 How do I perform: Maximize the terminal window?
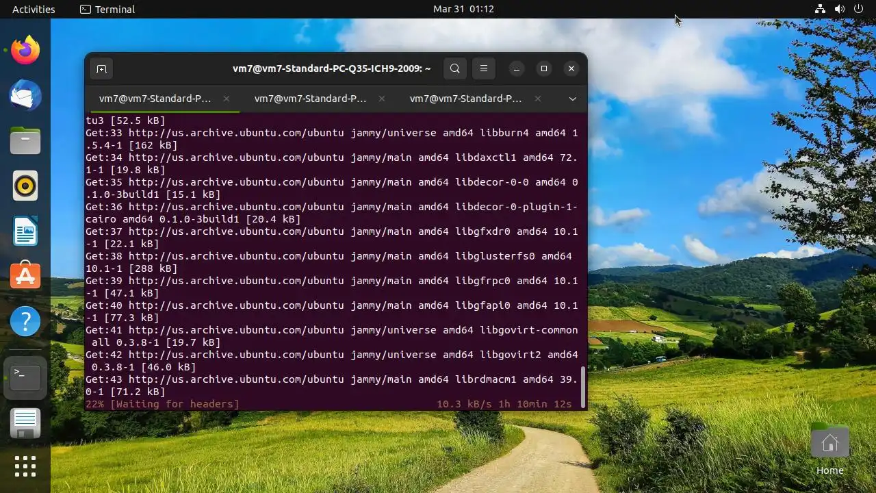544,68
